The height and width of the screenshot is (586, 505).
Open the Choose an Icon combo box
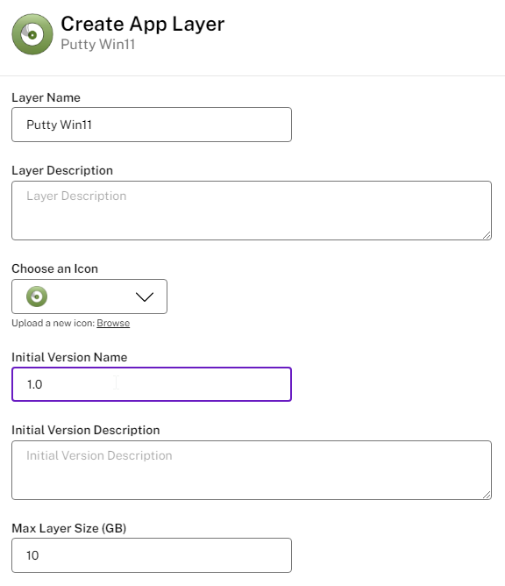click(89, 297)
